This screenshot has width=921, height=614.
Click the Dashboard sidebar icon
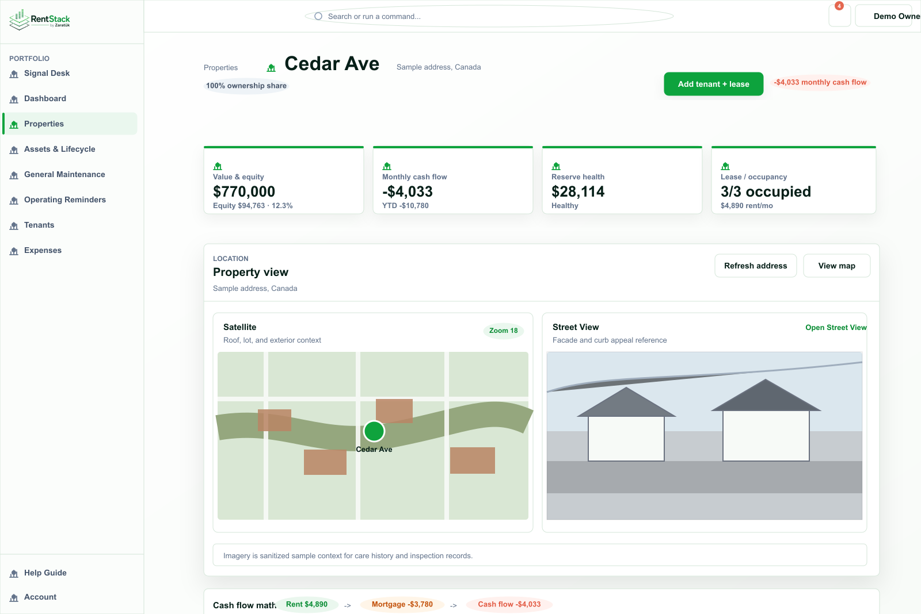(x=14, y=99)
